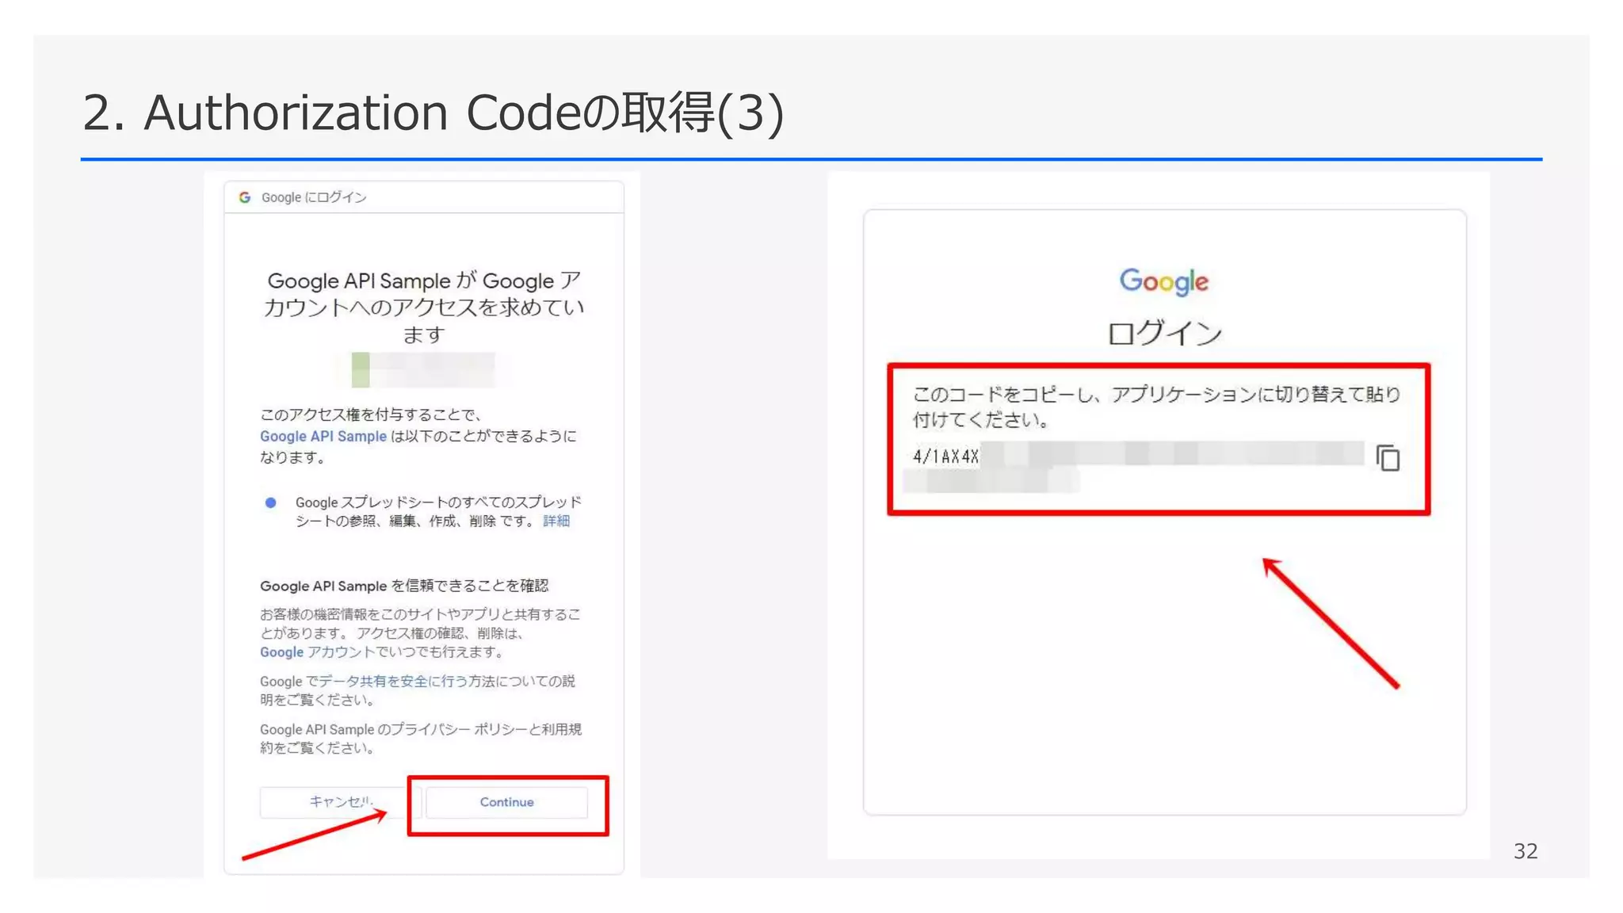Click the Google G favicon in title bar
The width and height of the screenshot is (1623, 913).
[245, 197]
